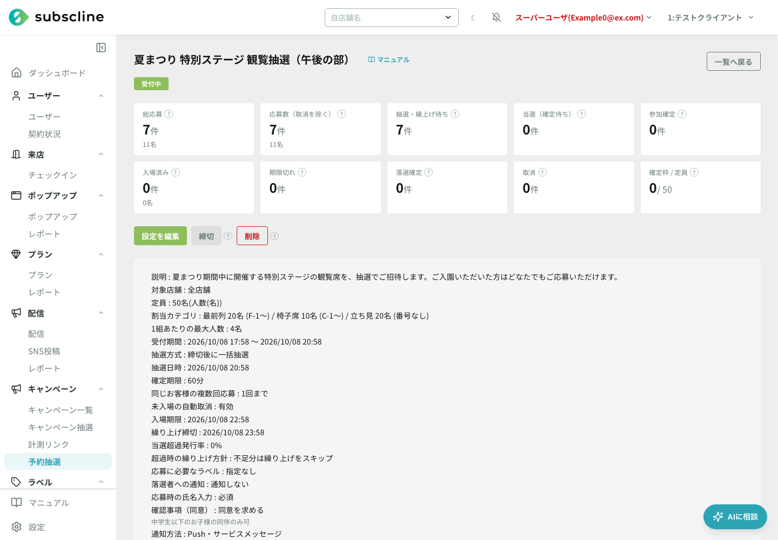
Task: Click help icon next to 参加確定
Action: coord(682,114)
